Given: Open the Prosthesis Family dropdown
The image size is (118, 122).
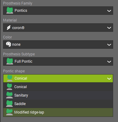Looking at the screenshot, I should (58, 11).
